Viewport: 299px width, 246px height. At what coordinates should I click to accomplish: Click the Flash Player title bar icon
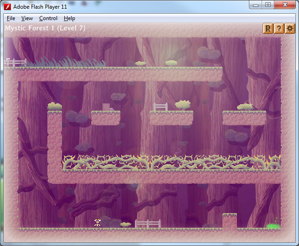(7, 5)
